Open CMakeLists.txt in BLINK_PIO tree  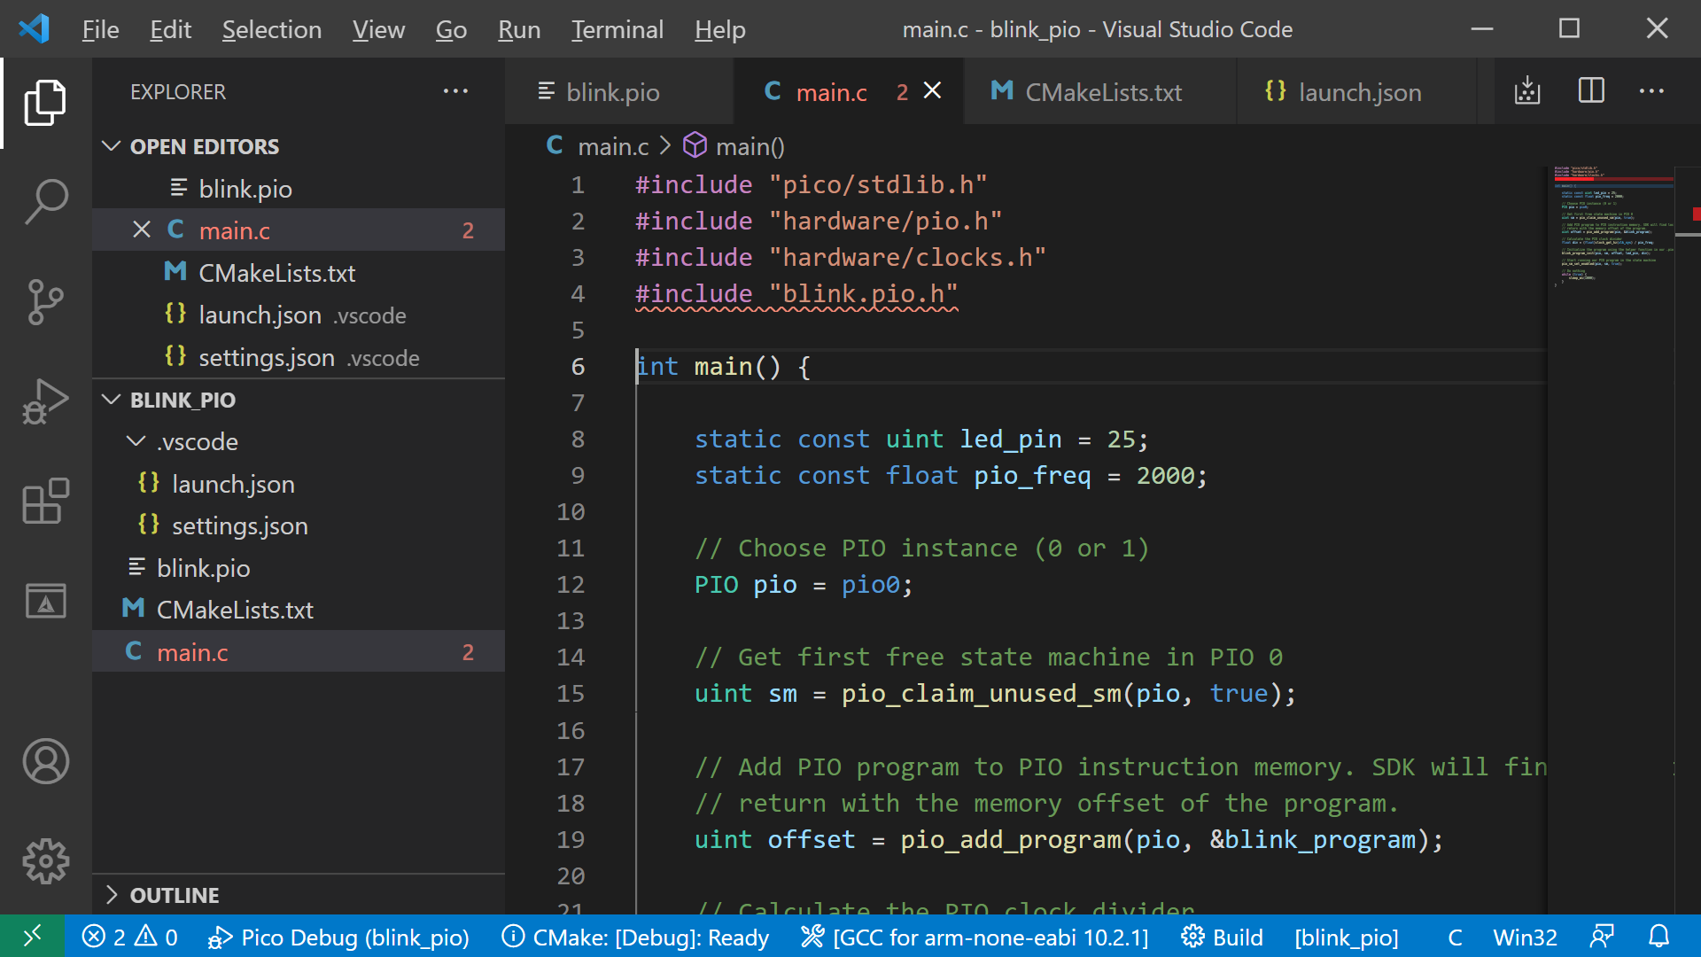(x=299, y=610)
